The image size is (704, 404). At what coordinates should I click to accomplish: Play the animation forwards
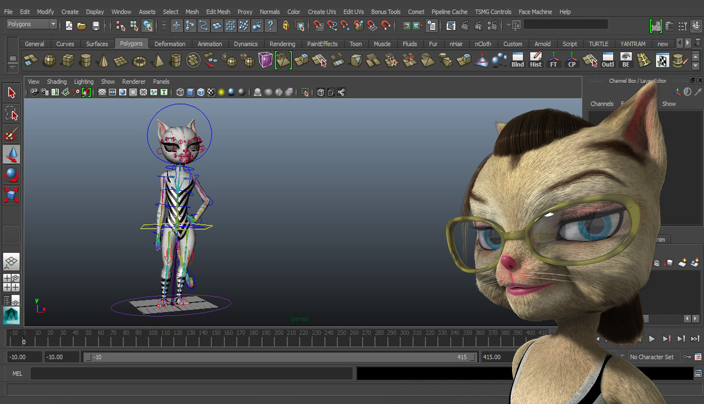[652, 339]
